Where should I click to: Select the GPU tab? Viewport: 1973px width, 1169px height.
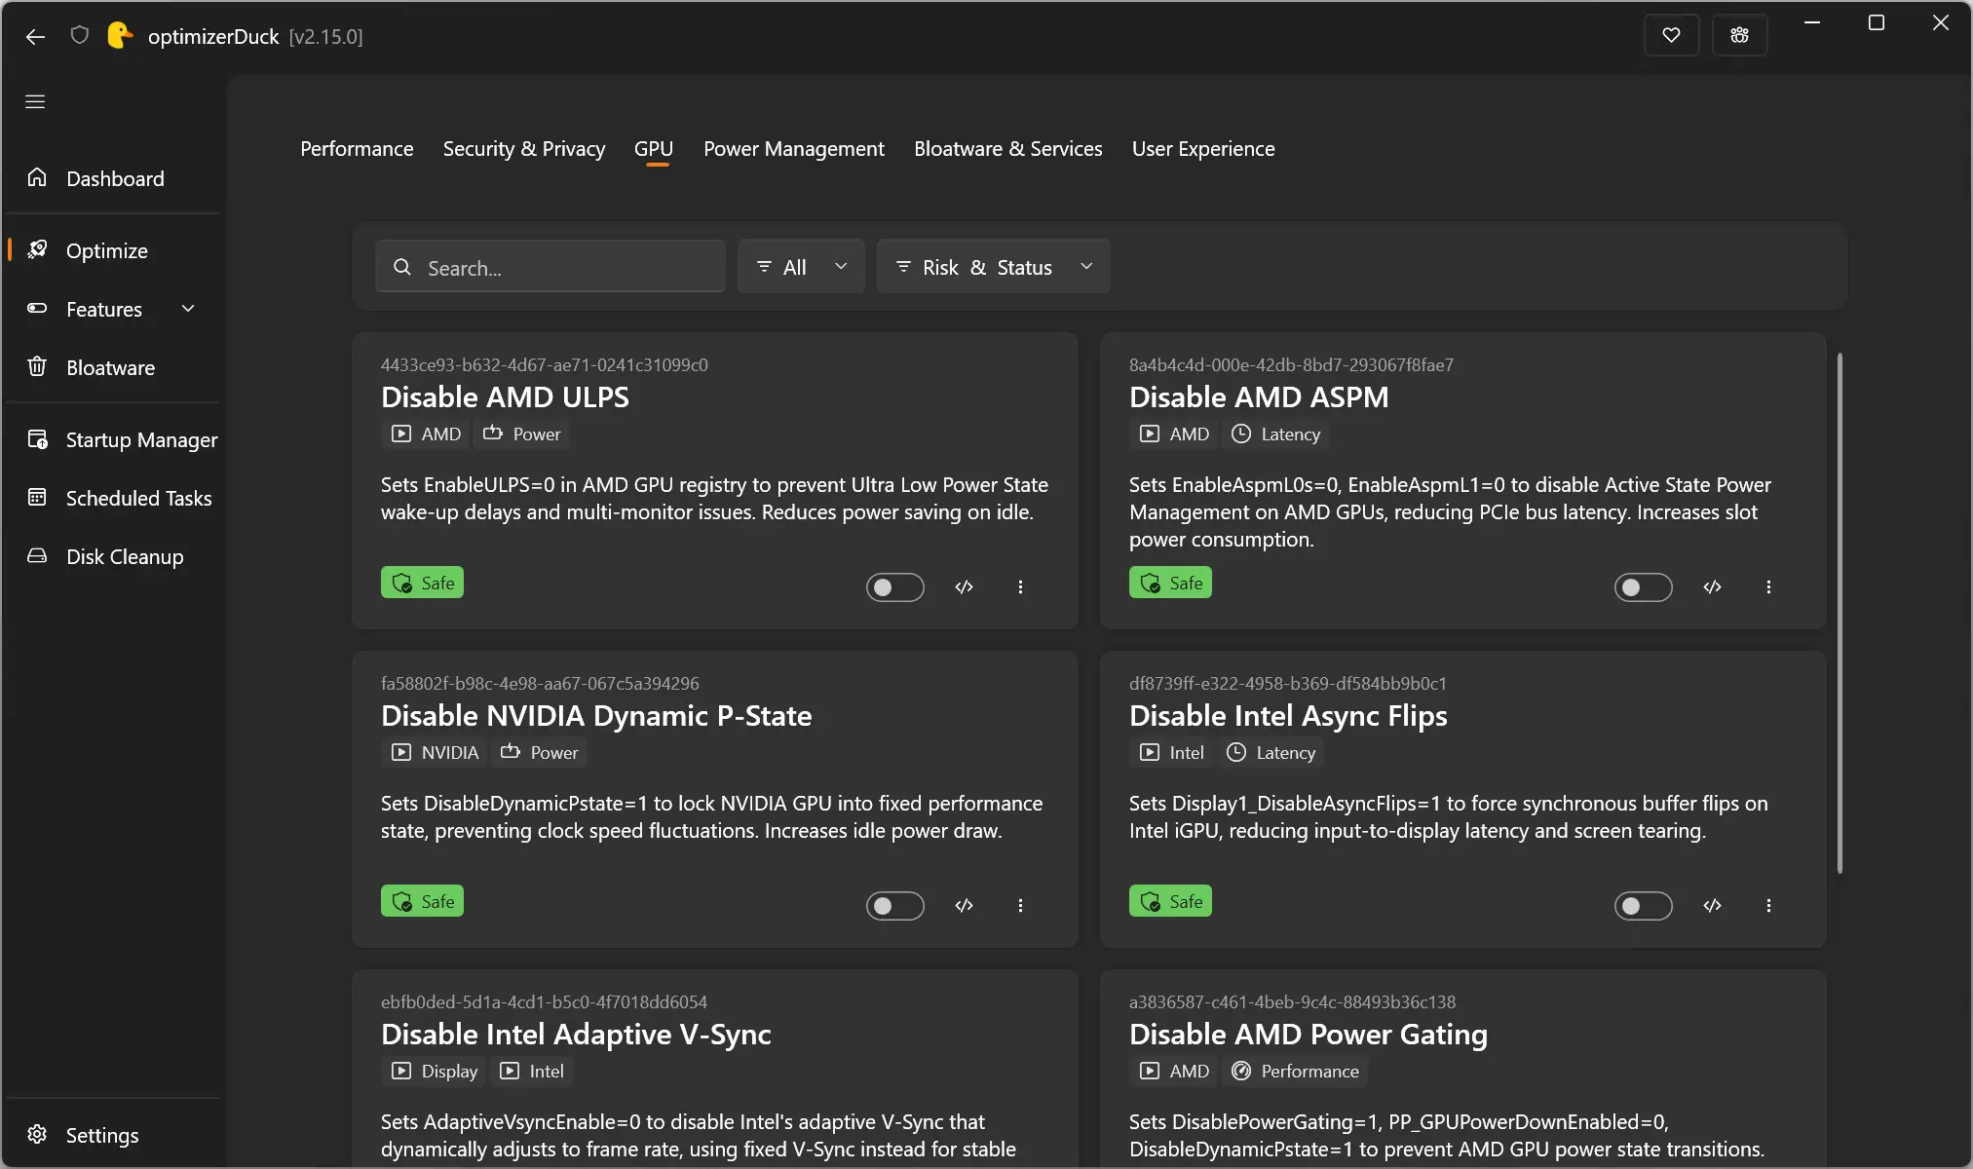(654, 149)
